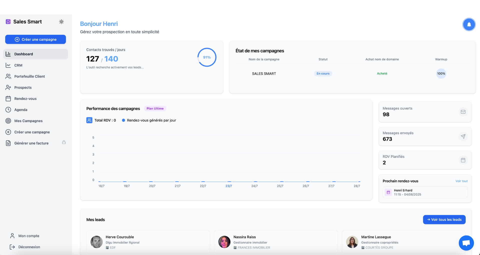This screenshot has height=255, width=480.
Task: Click the sidebar plus-circle campaign icon
Action: (8, 132)
